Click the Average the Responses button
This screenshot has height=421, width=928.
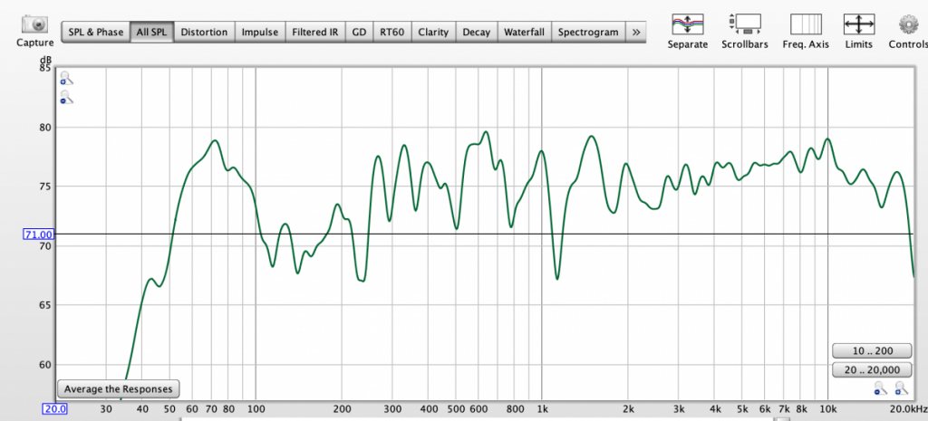[x=119, y=389]
